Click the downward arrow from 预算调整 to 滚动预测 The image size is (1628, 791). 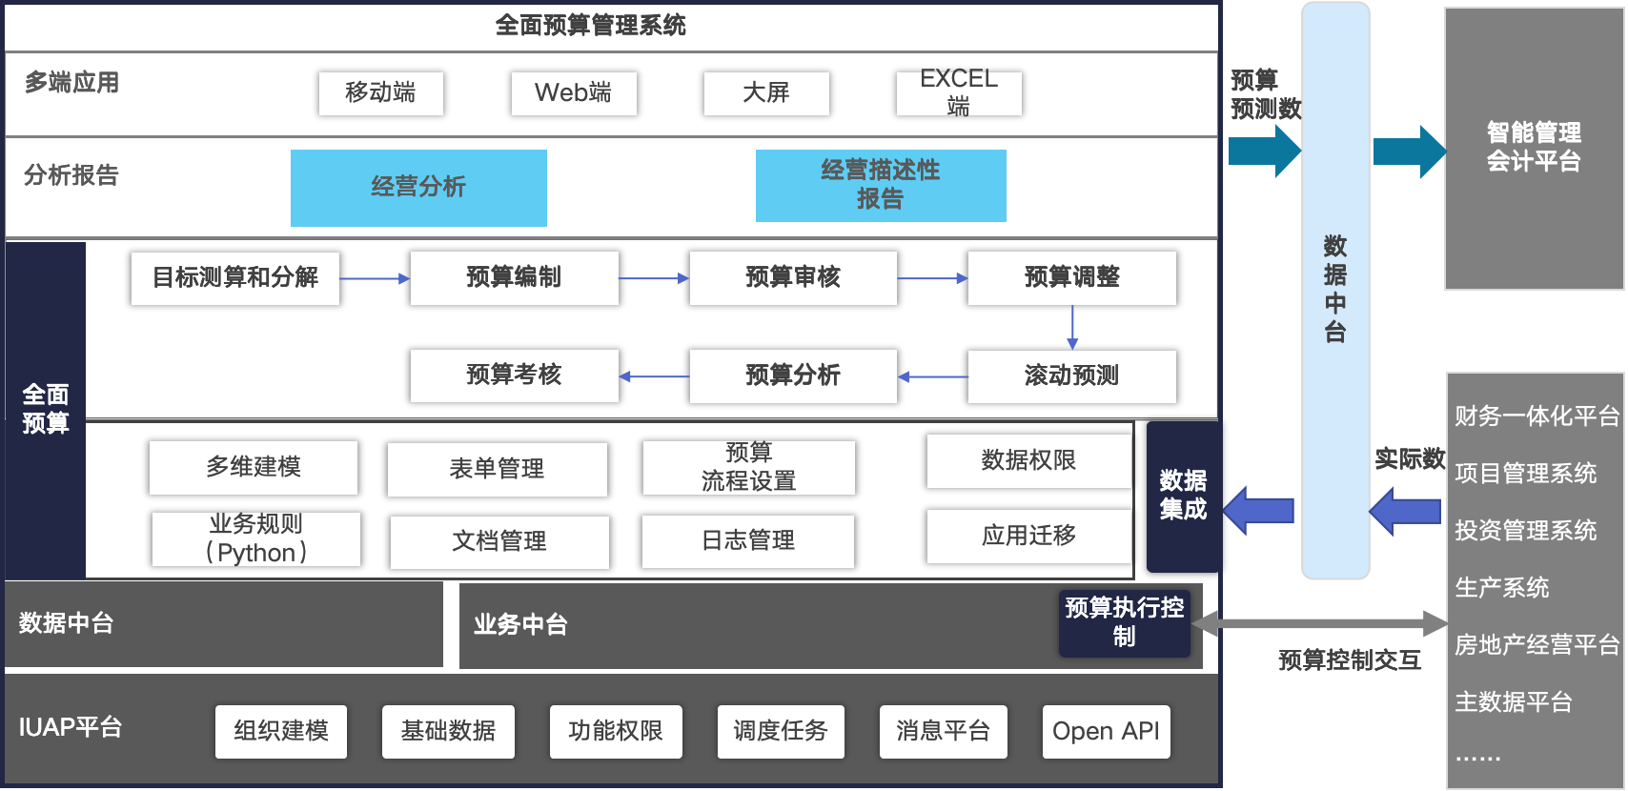tap(1072, 327)
